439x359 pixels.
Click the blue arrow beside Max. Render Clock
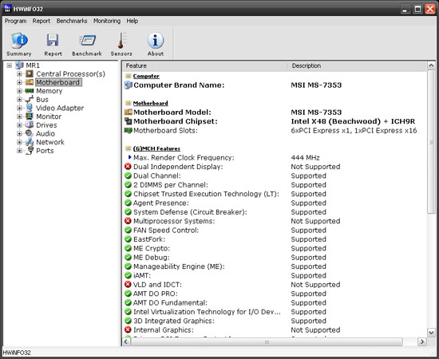pyautogui.click(x=129, y=157)
